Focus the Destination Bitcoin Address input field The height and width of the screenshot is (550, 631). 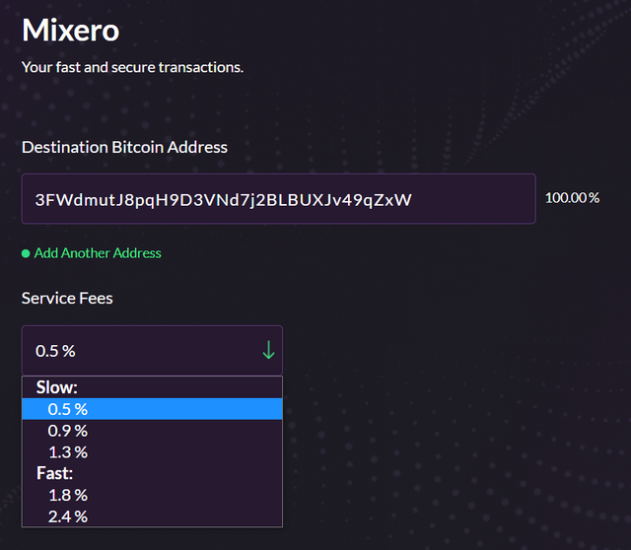point(278,199)
